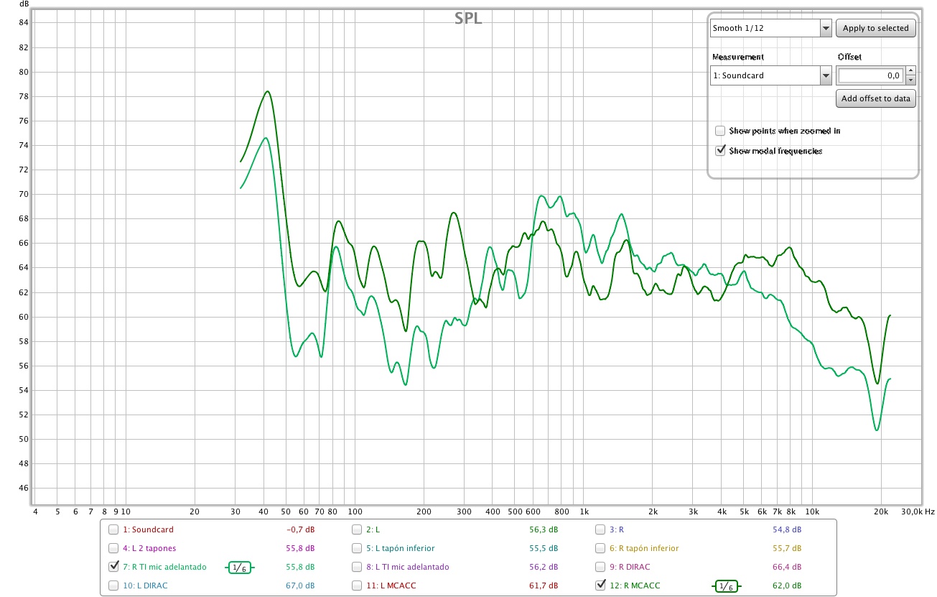Untick Show modal frequencies

pyautogui.click(x=720, y=151)
